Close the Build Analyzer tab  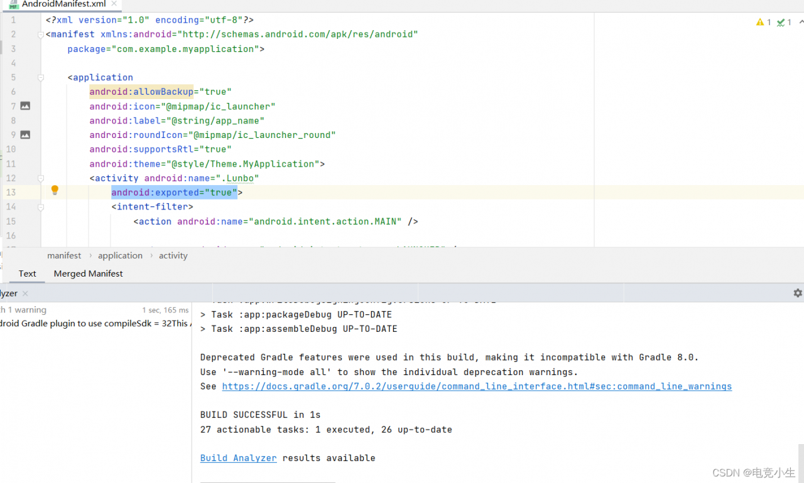25,294
